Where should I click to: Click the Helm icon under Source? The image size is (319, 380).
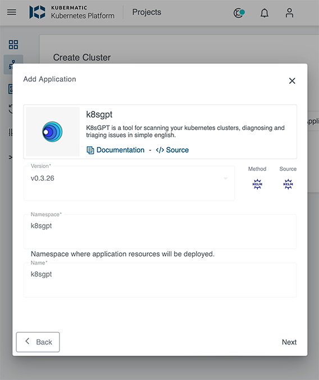point(288,184)
